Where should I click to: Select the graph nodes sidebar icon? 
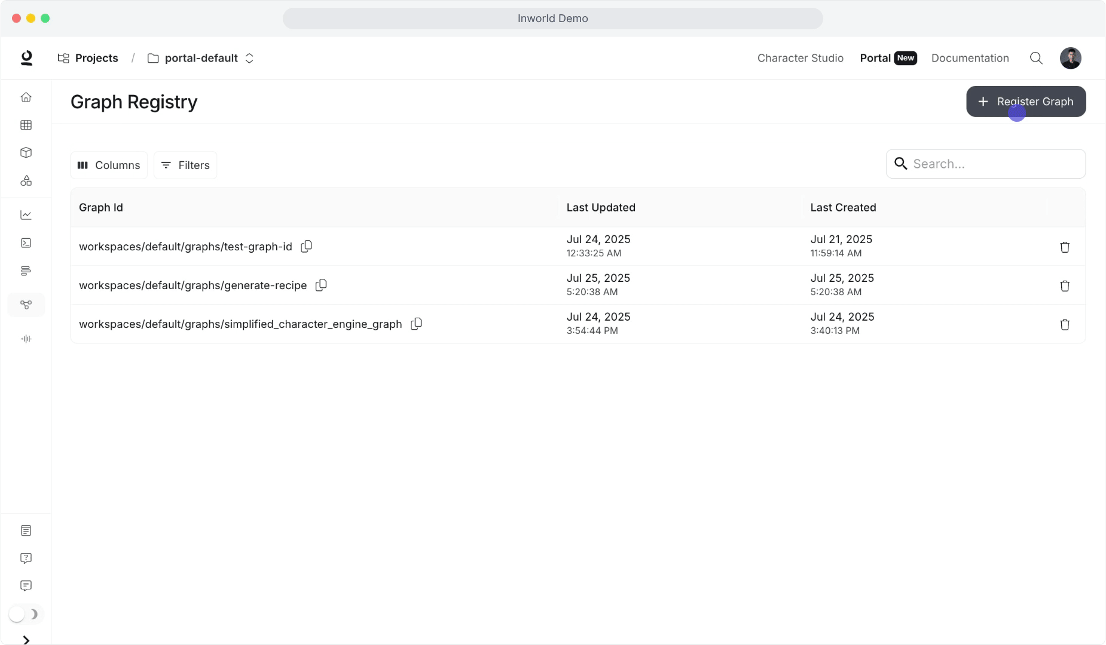(26, 305)
